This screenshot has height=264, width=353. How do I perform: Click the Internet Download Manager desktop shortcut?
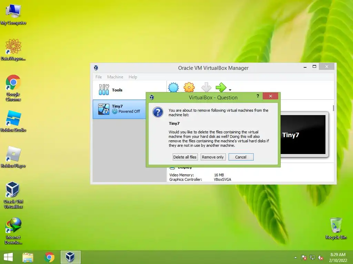pos(13,231)
